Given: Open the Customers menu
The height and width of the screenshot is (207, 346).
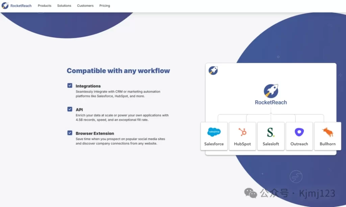Looking at the screenshot, I should 85,6.
